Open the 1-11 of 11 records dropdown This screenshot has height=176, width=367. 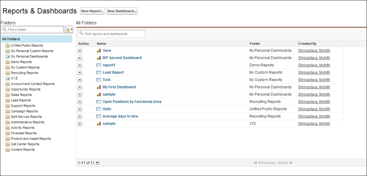coord(97,163)
